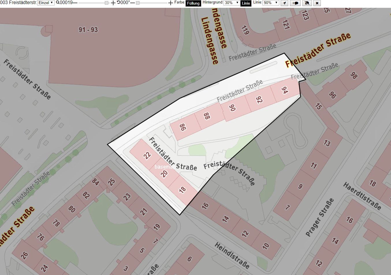The width and height of the screenshot is (391, 275).
Task: Decrease zoom with the minus sign
Action: (75, 3)
